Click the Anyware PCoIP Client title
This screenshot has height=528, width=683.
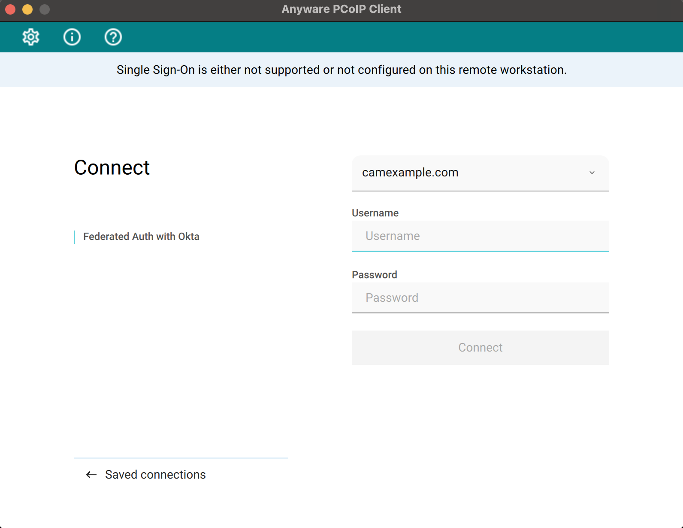click(x=341, y=9)
